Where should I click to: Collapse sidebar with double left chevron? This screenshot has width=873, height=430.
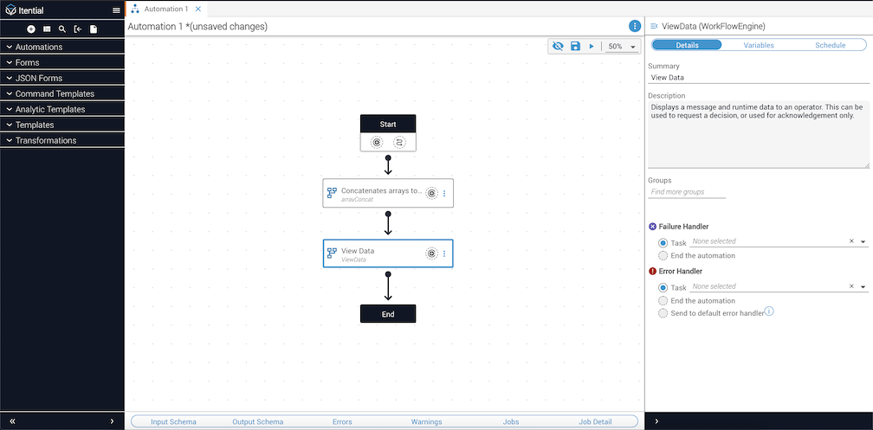[x=13, y=421]
